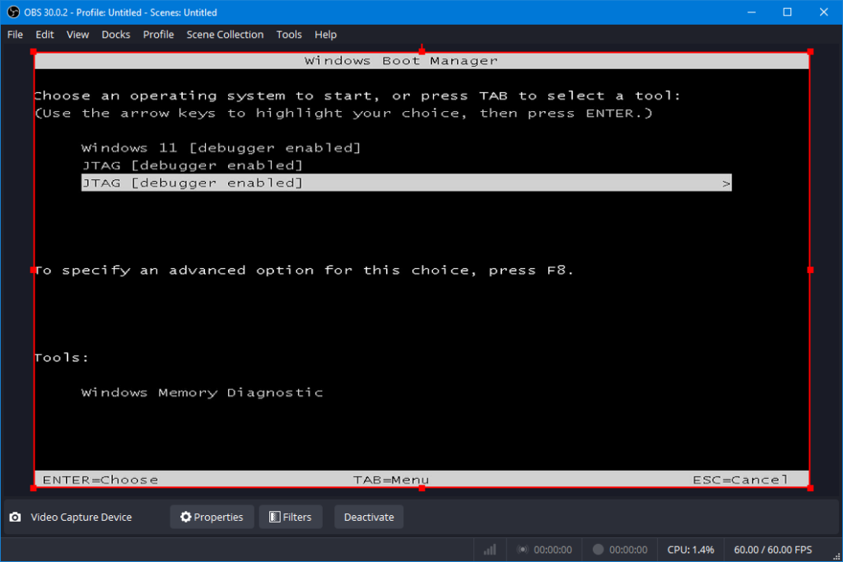The image size is (843, 562).
Task: Open the File menu
Action: [15, 35]
